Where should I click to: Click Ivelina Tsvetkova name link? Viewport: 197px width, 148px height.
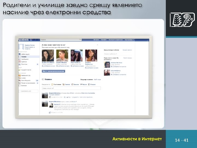click(48, 62)
